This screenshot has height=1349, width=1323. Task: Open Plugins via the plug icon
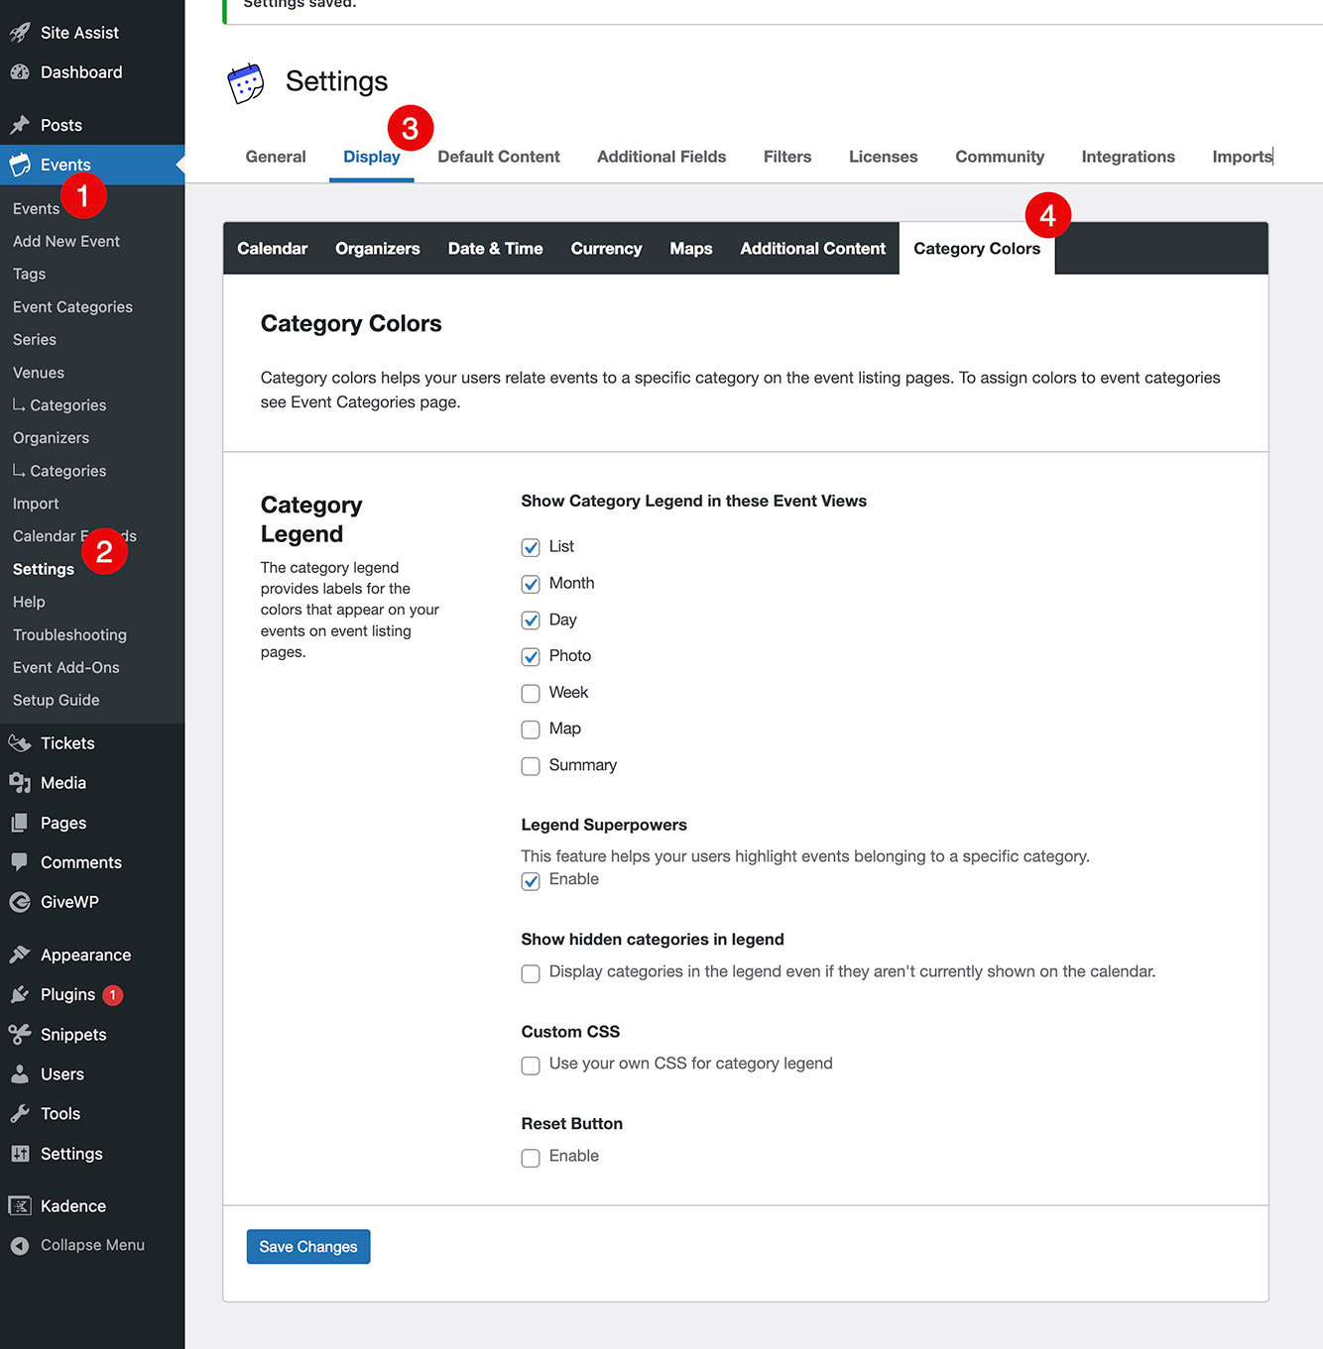(x=20, y=994)
